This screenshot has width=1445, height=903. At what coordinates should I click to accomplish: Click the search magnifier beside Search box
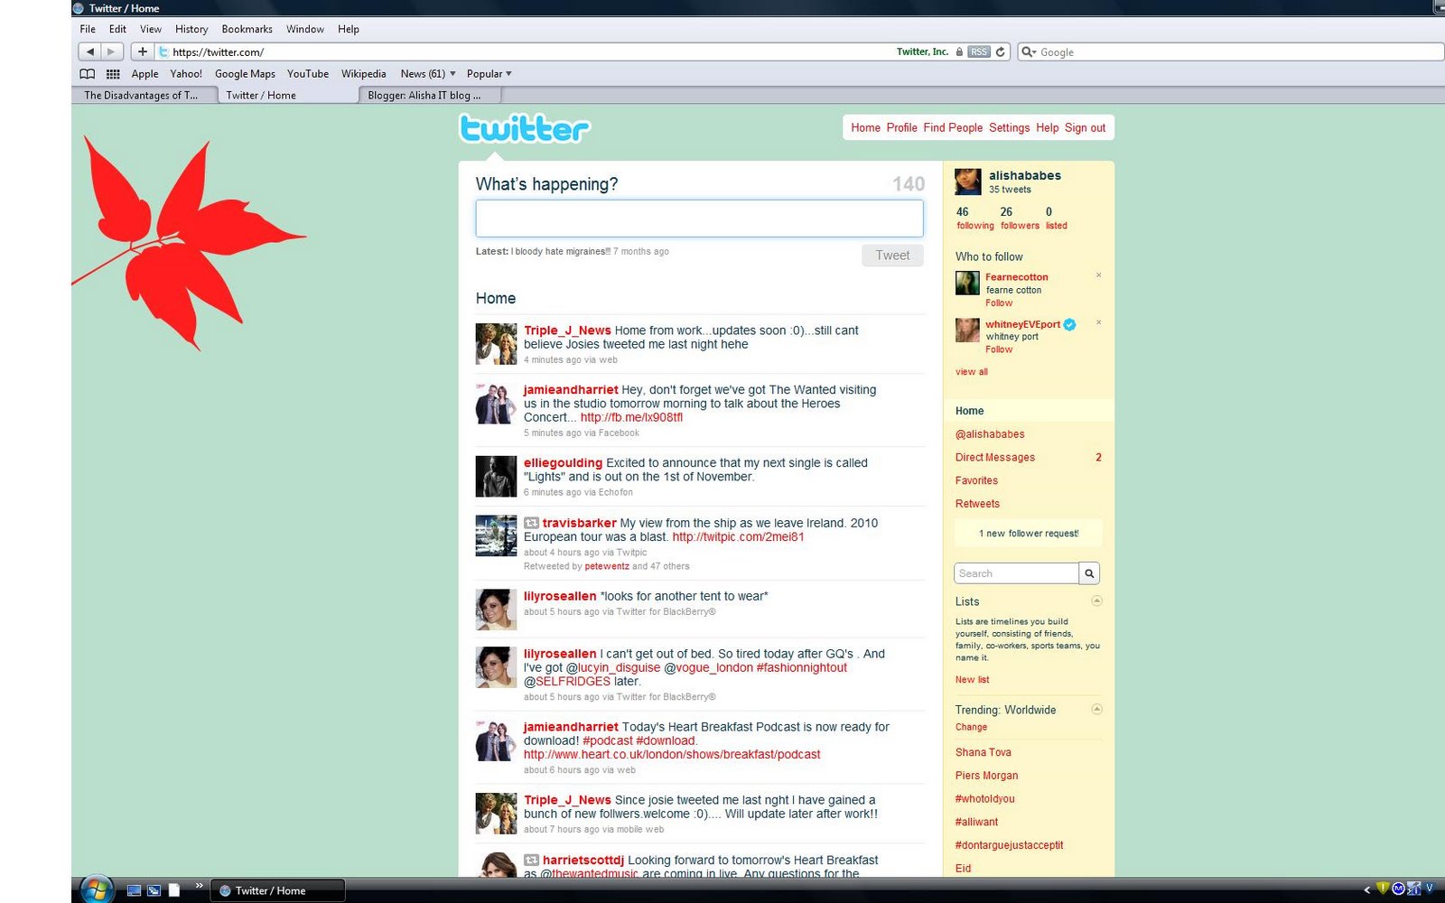(x=1089, y=573)
